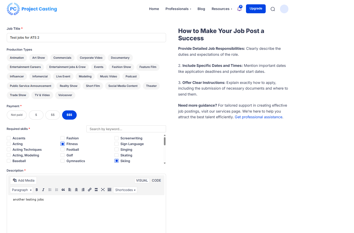Create a numbered list in editor
The image size is (354, 233).
(x=57, y=190)
